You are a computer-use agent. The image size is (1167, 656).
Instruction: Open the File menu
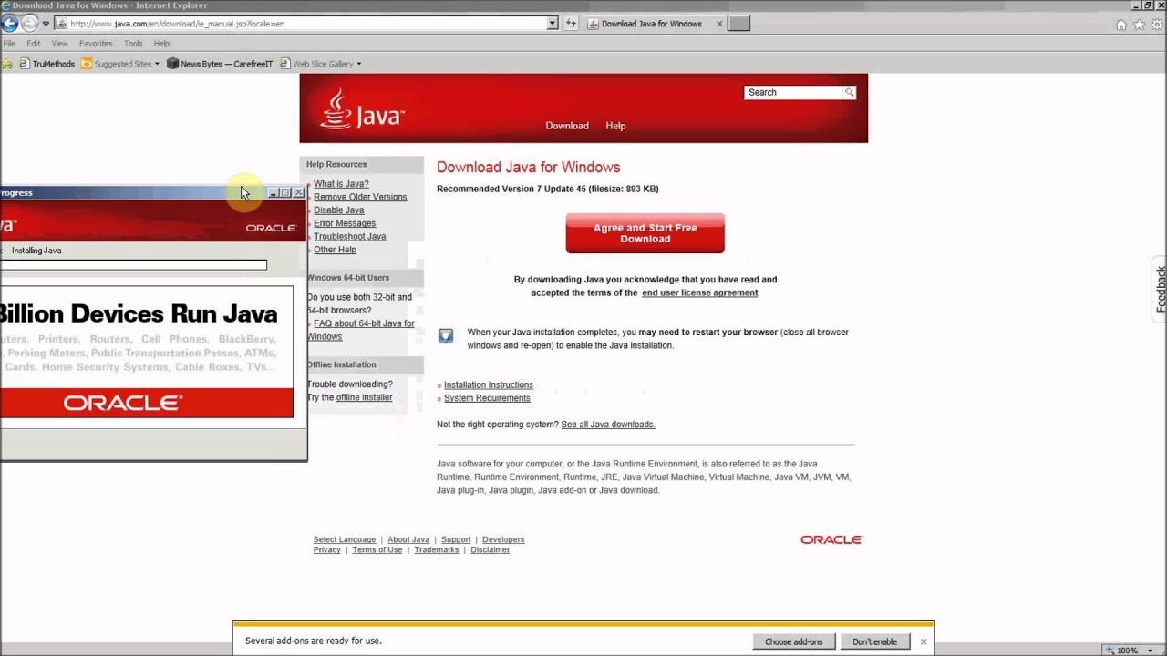tap(9, 44)
